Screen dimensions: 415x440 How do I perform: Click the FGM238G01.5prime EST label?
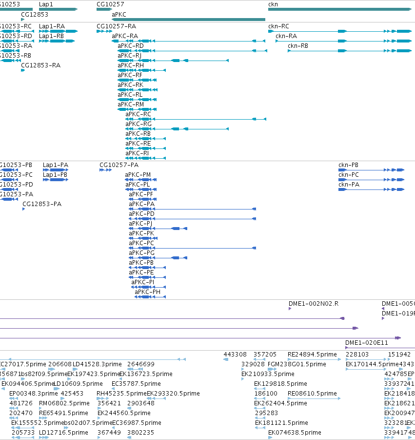click(x=297, y=364)
